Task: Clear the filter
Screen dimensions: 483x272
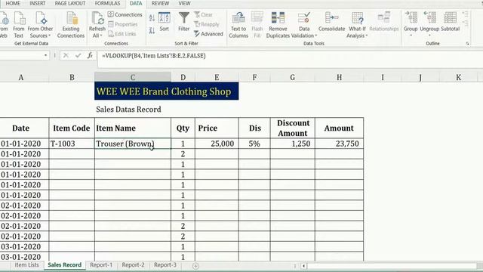Action: 203,14
